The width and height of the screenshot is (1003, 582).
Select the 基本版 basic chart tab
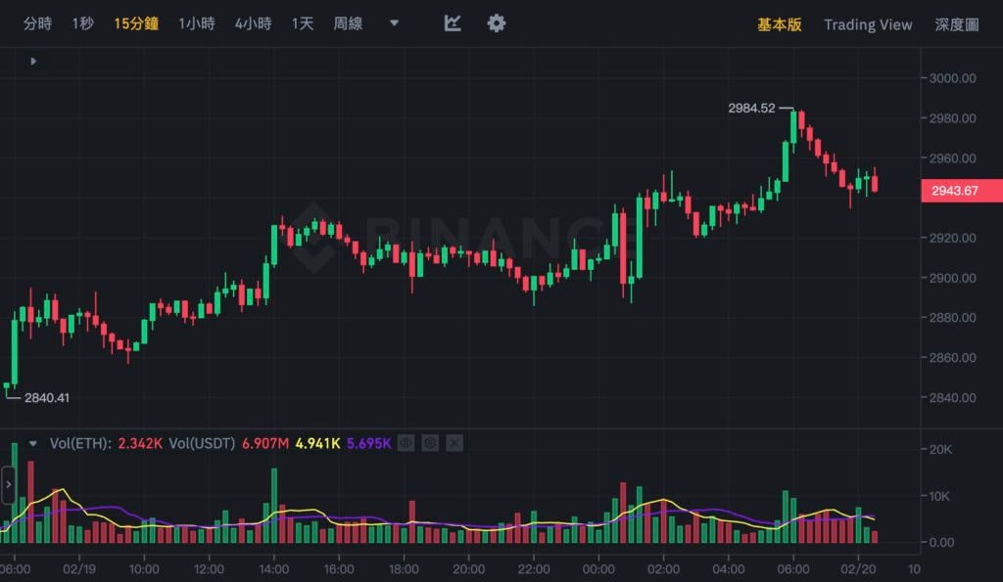coord(780,24)
